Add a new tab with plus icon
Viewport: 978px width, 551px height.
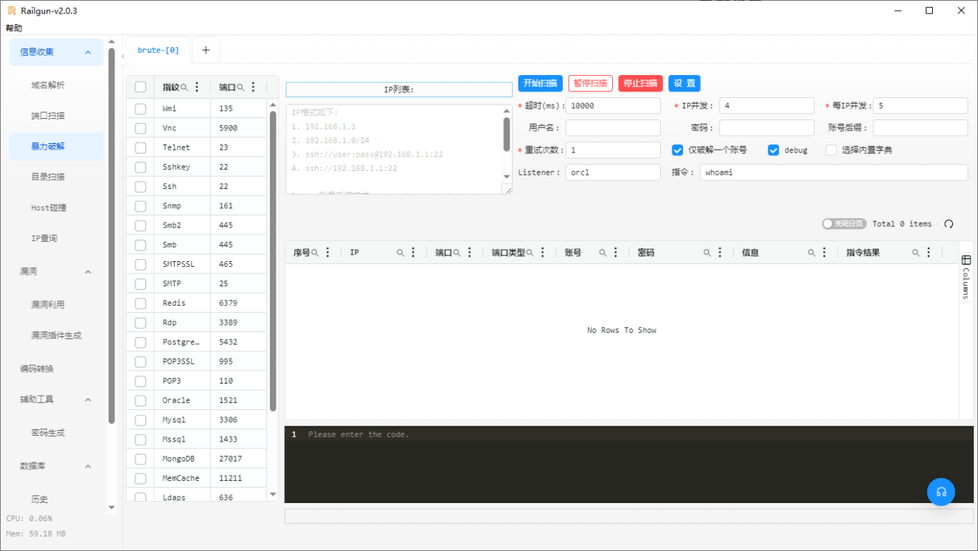205,50
